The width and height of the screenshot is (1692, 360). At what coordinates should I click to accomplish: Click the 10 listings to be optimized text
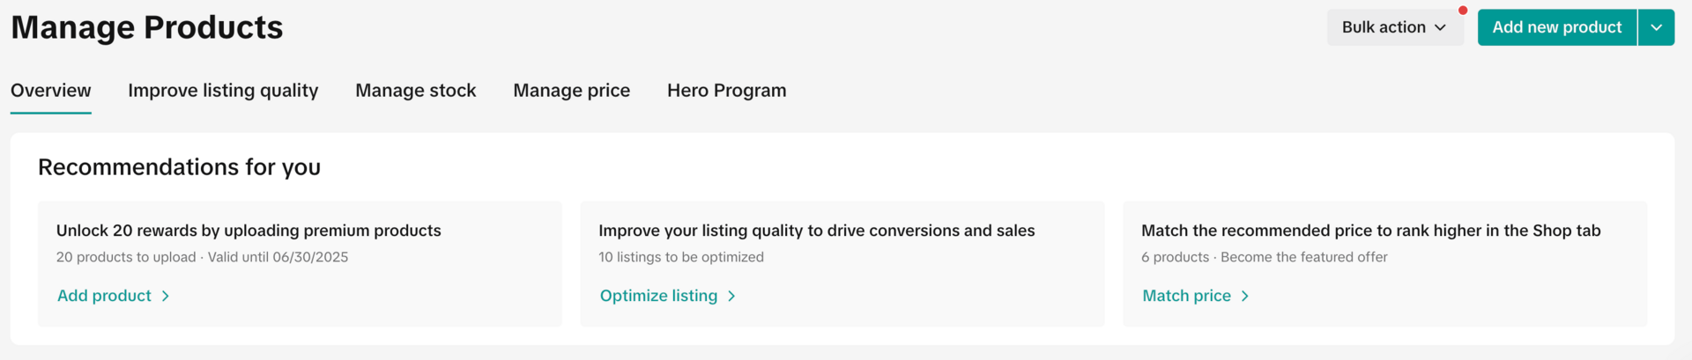point(680,257)
